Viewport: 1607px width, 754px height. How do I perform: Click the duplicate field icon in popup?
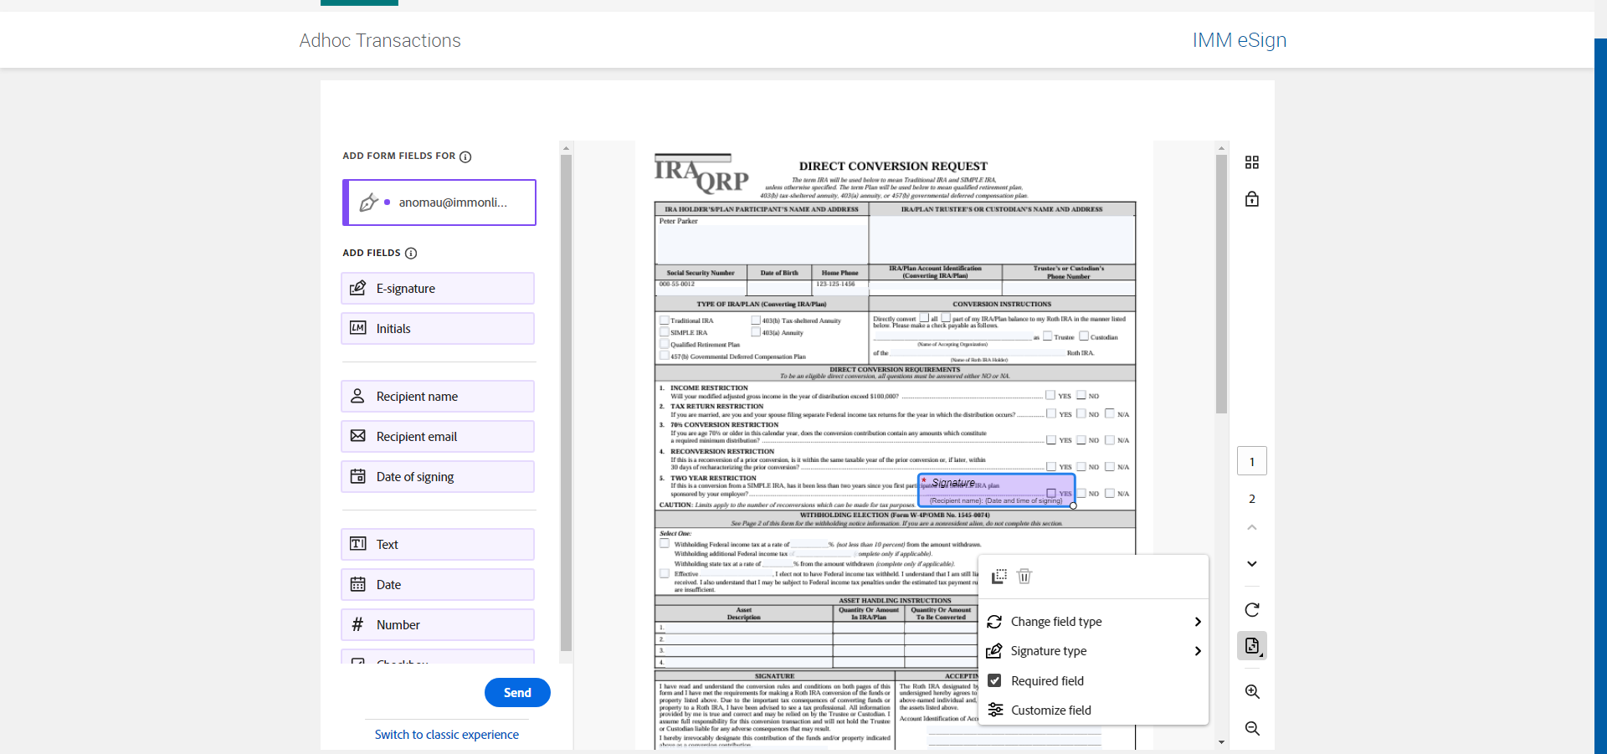(x=999, y=576)
